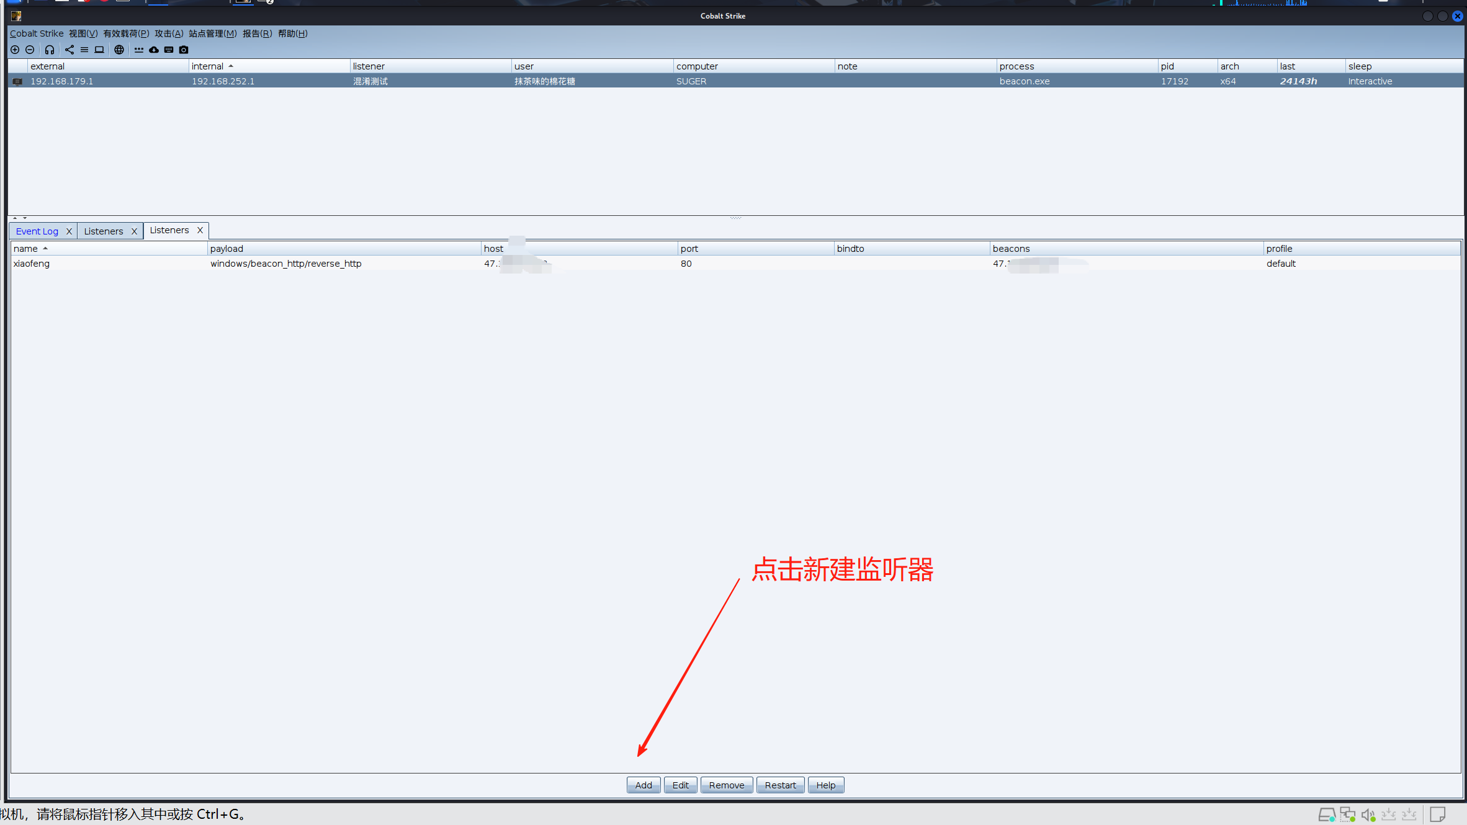
Task: Select the active second Listeners tab
Action: [x=169, y=230]
